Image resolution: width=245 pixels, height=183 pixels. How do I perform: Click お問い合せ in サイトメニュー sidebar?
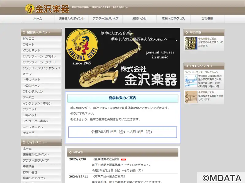pyautogui.click(x=41, y=172)
